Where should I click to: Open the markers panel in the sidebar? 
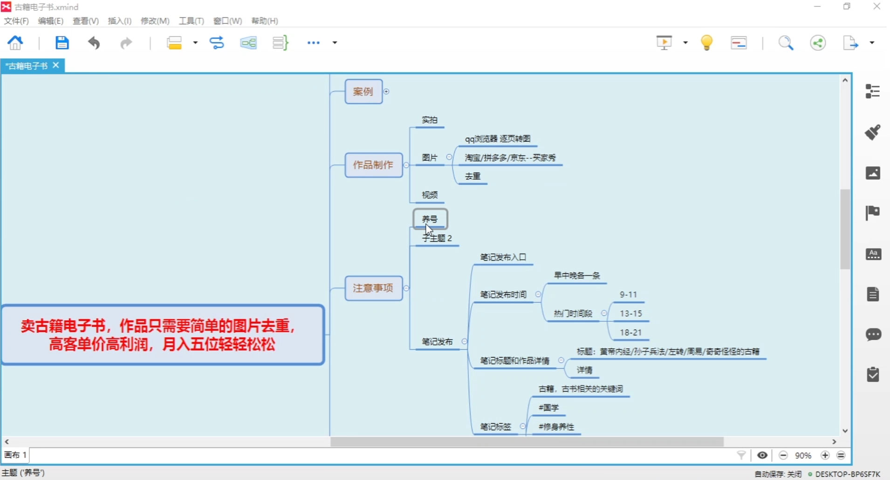tap(872, 213)
